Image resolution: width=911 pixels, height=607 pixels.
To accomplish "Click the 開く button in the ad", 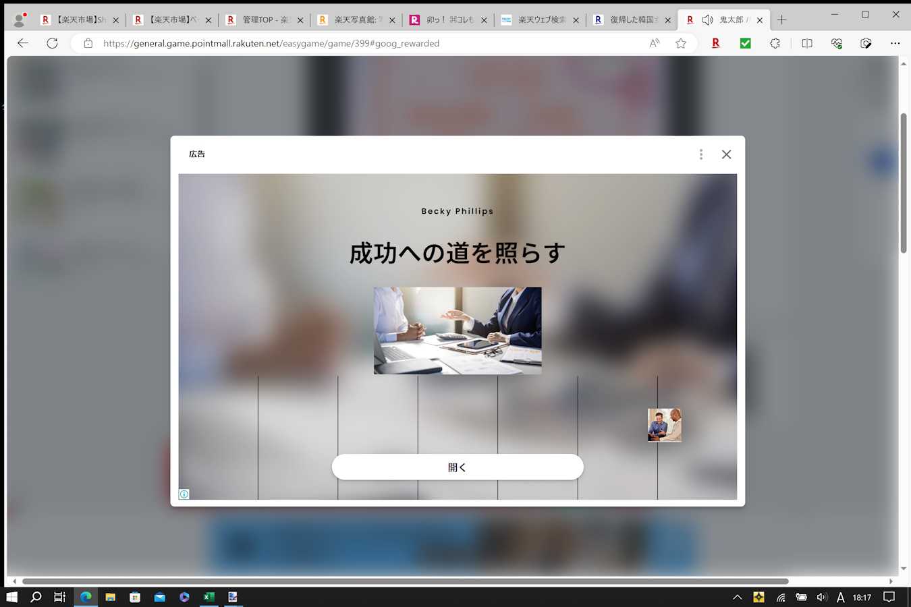I will click(458, 467).
